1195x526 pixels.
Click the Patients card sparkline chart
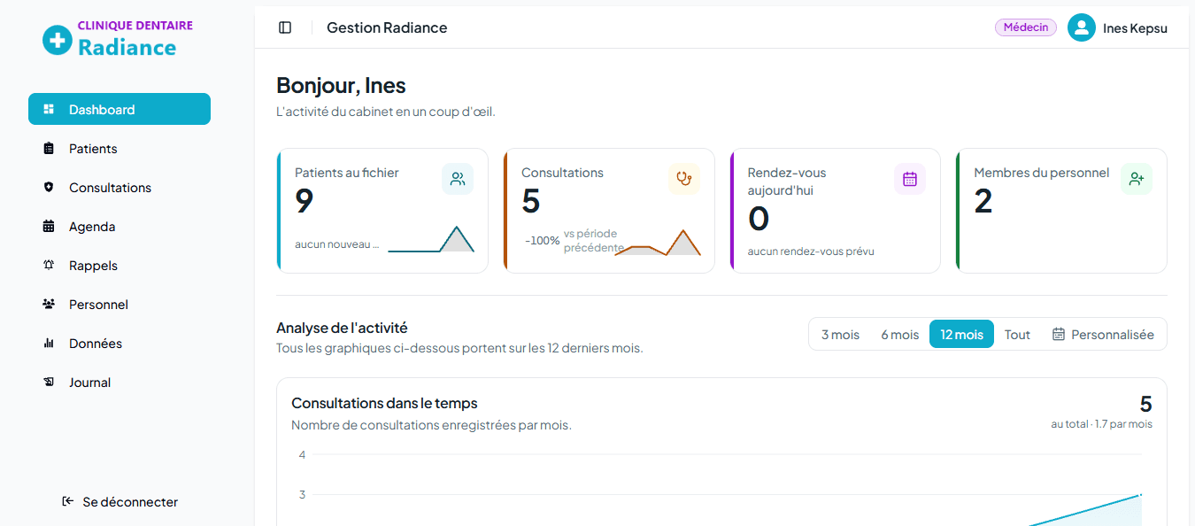(431, 239)
